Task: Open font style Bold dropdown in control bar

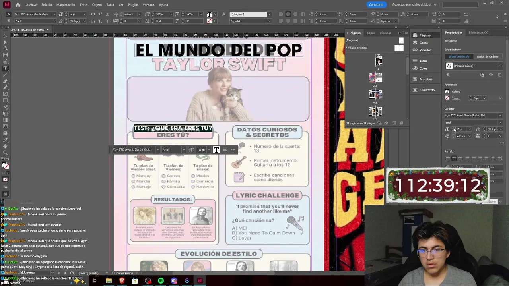Action: [54, 21]
